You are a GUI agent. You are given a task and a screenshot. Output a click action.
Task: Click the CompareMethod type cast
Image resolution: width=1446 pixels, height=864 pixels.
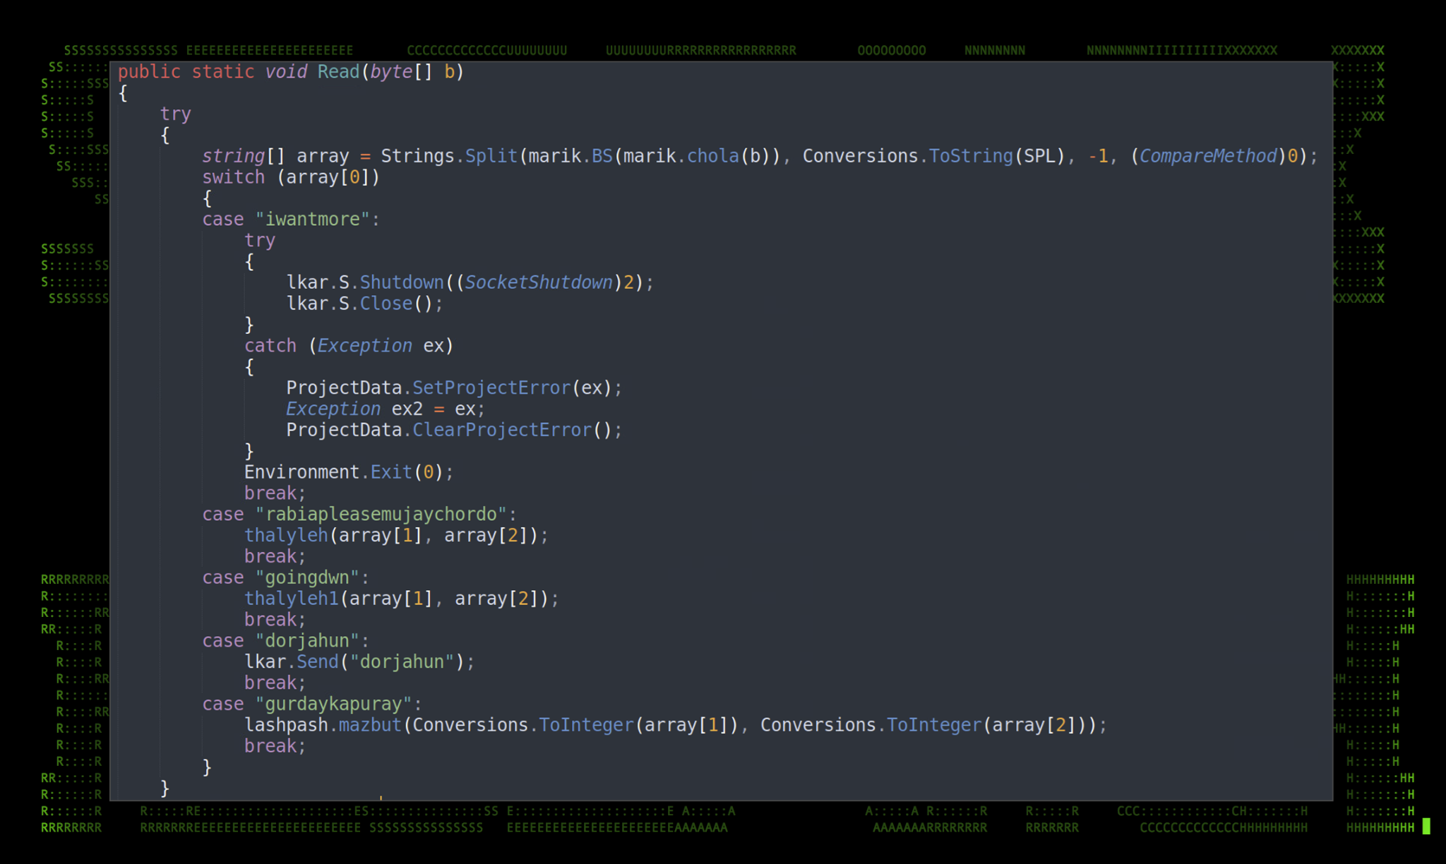coord(1207,156)
